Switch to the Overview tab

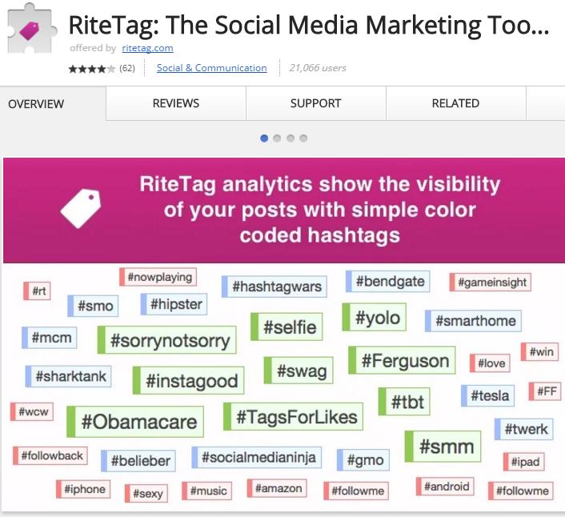(36, 104)
